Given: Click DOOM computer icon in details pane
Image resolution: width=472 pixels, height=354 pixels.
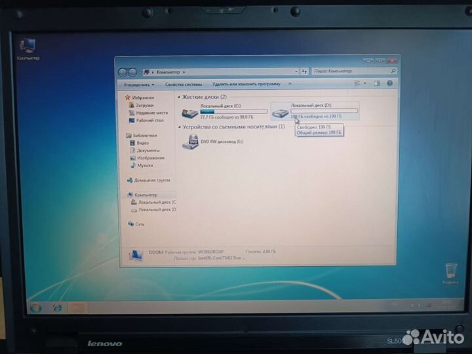Looking at the screenshot, I should pos(136,255).
